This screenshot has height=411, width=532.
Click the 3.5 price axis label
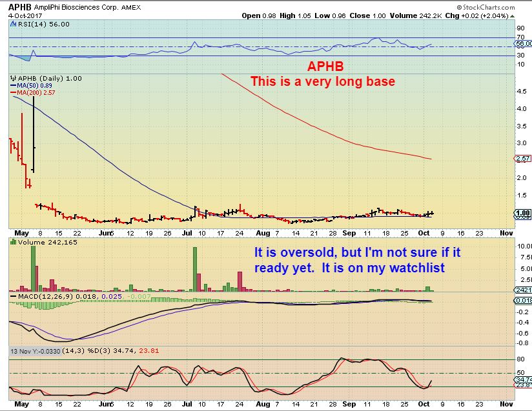pyautogui.click(x=522, y=126)
